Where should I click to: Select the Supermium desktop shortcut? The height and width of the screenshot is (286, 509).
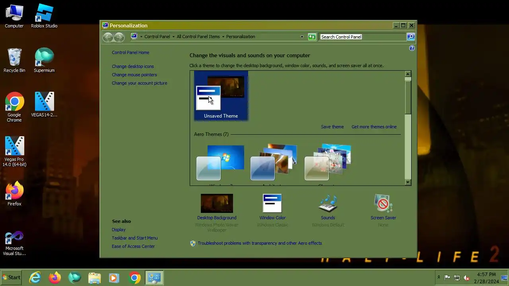(44, 60)
